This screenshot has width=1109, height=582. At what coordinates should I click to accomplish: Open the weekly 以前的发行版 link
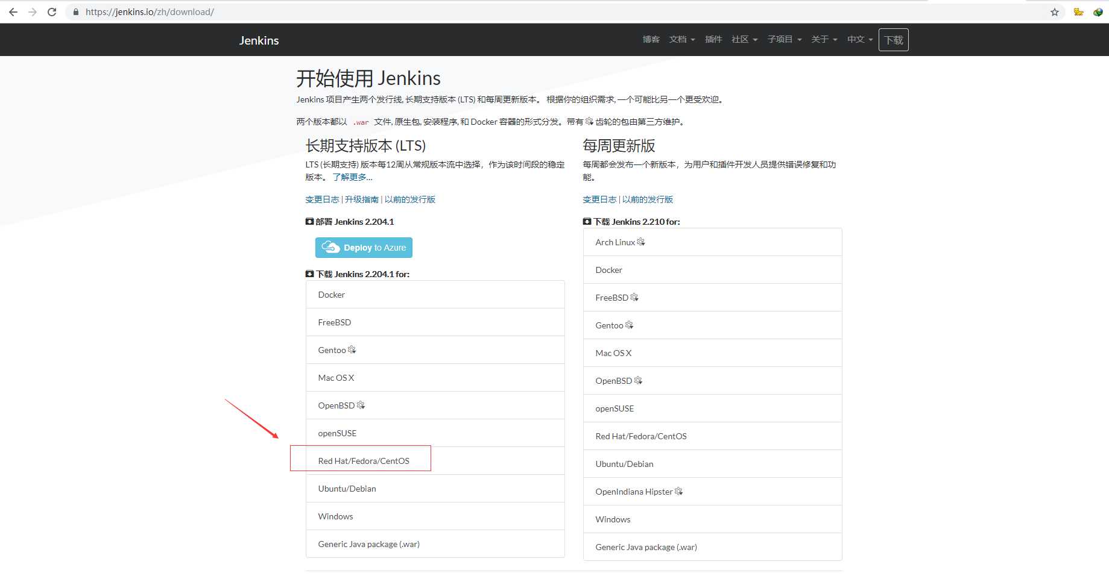[648, 199]
